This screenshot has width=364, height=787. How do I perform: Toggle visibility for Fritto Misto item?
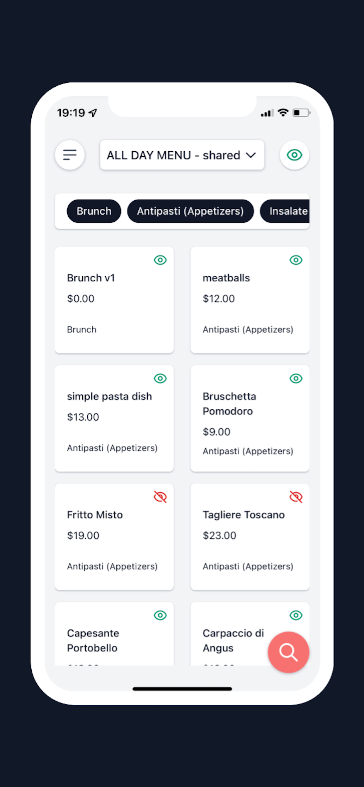pyautogui.click(x=160, y=497)
